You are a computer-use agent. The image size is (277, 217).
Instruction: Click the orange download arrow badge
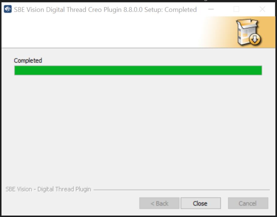255,39
